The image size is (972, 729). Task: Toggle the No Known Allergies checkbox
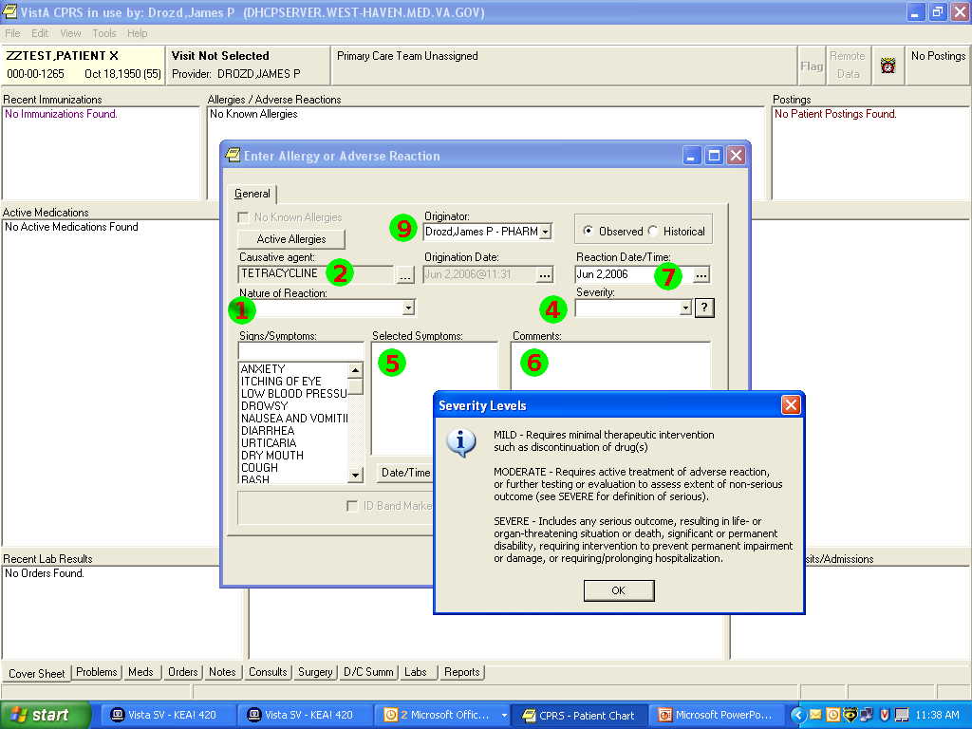pos(246,217)
